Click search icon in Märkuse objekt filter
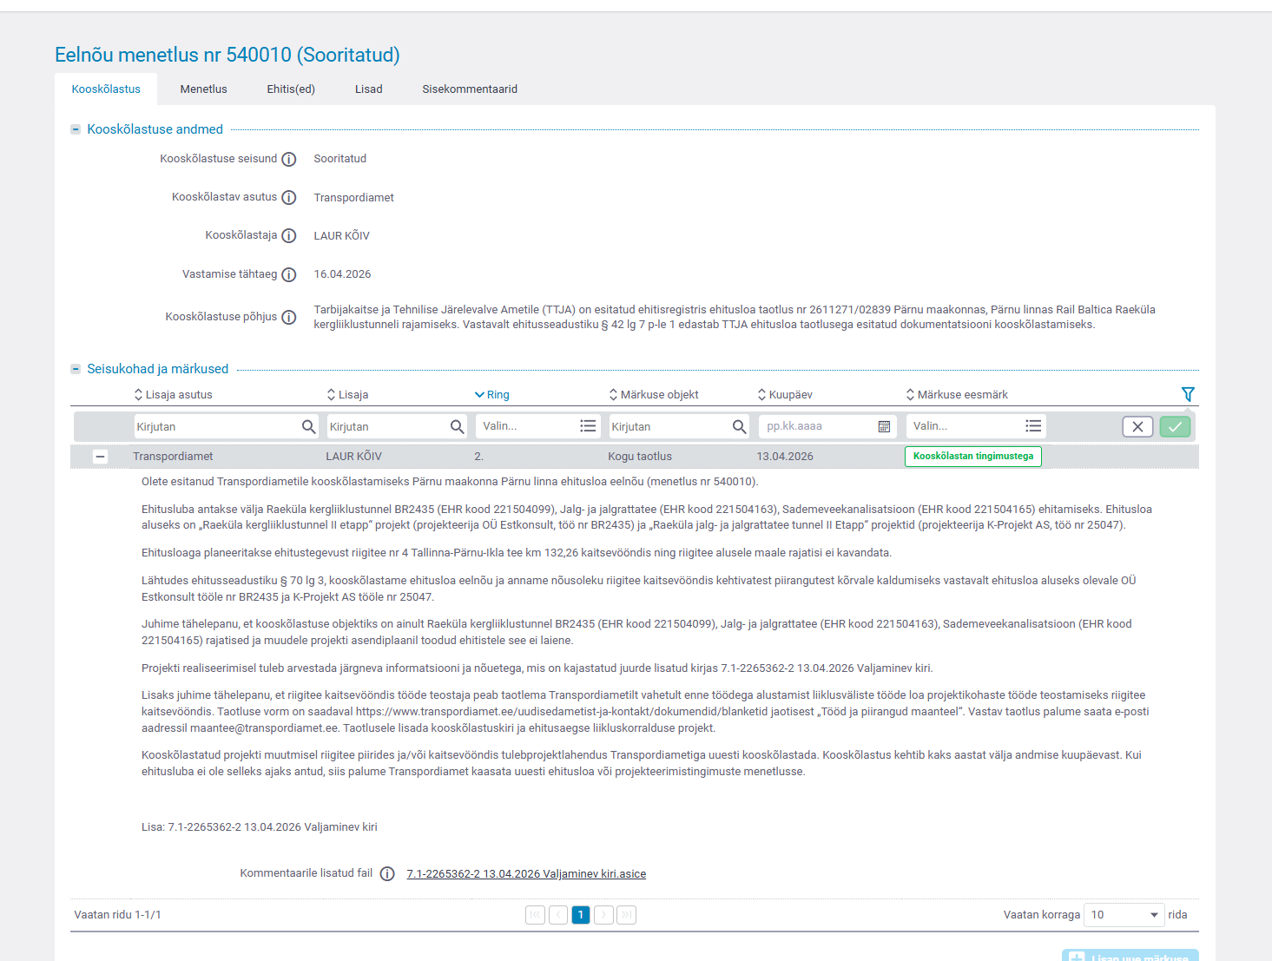 pos(739,426)
